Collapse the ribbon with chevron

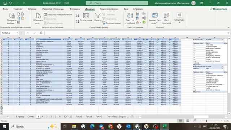(x=228, y=27)
